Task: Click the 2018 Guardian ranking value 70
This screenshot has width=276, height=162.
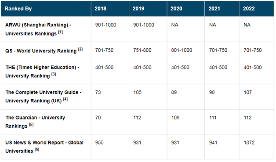Action: coord(98,118)
